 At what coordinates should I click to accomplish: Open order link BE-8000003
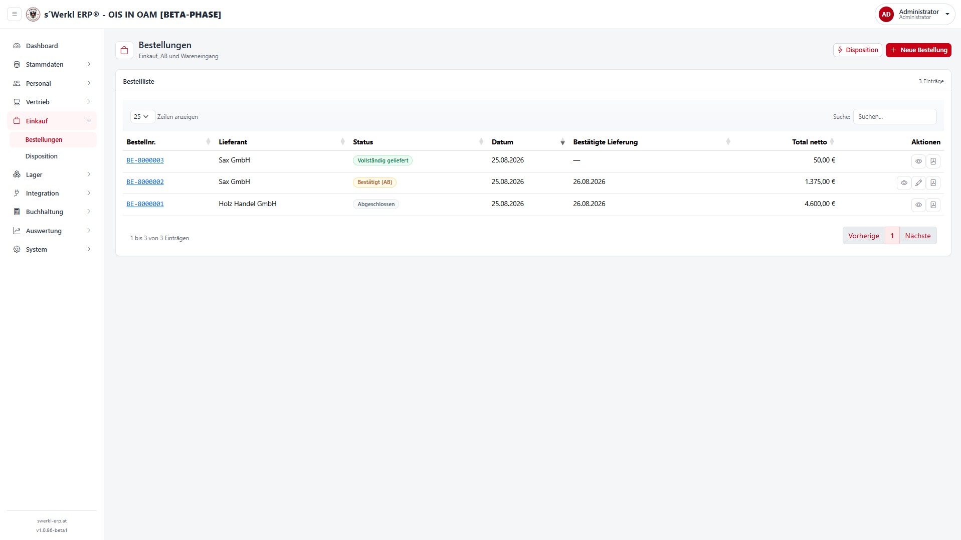pyautogui.click(x=145, y=160)
